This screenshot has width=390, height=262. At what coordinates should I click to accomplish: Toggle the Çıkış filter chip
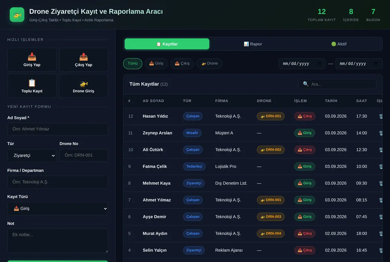tap(182, 63)
